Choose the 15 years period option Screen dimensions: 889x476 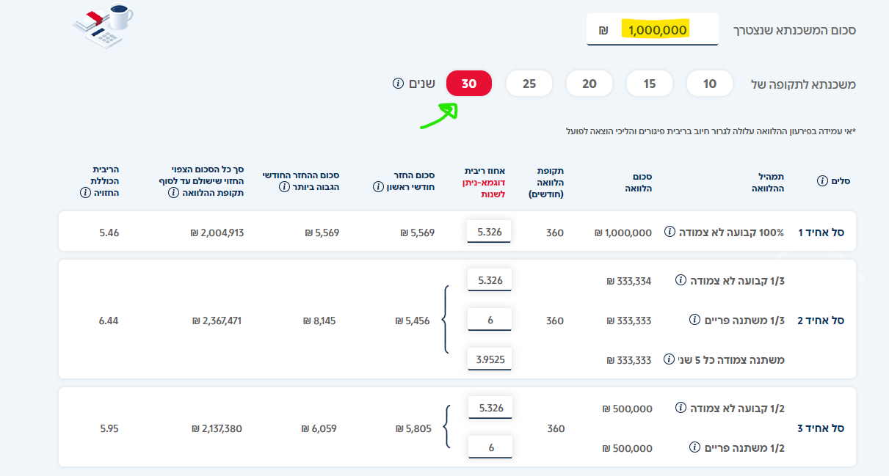click(650, 84)
